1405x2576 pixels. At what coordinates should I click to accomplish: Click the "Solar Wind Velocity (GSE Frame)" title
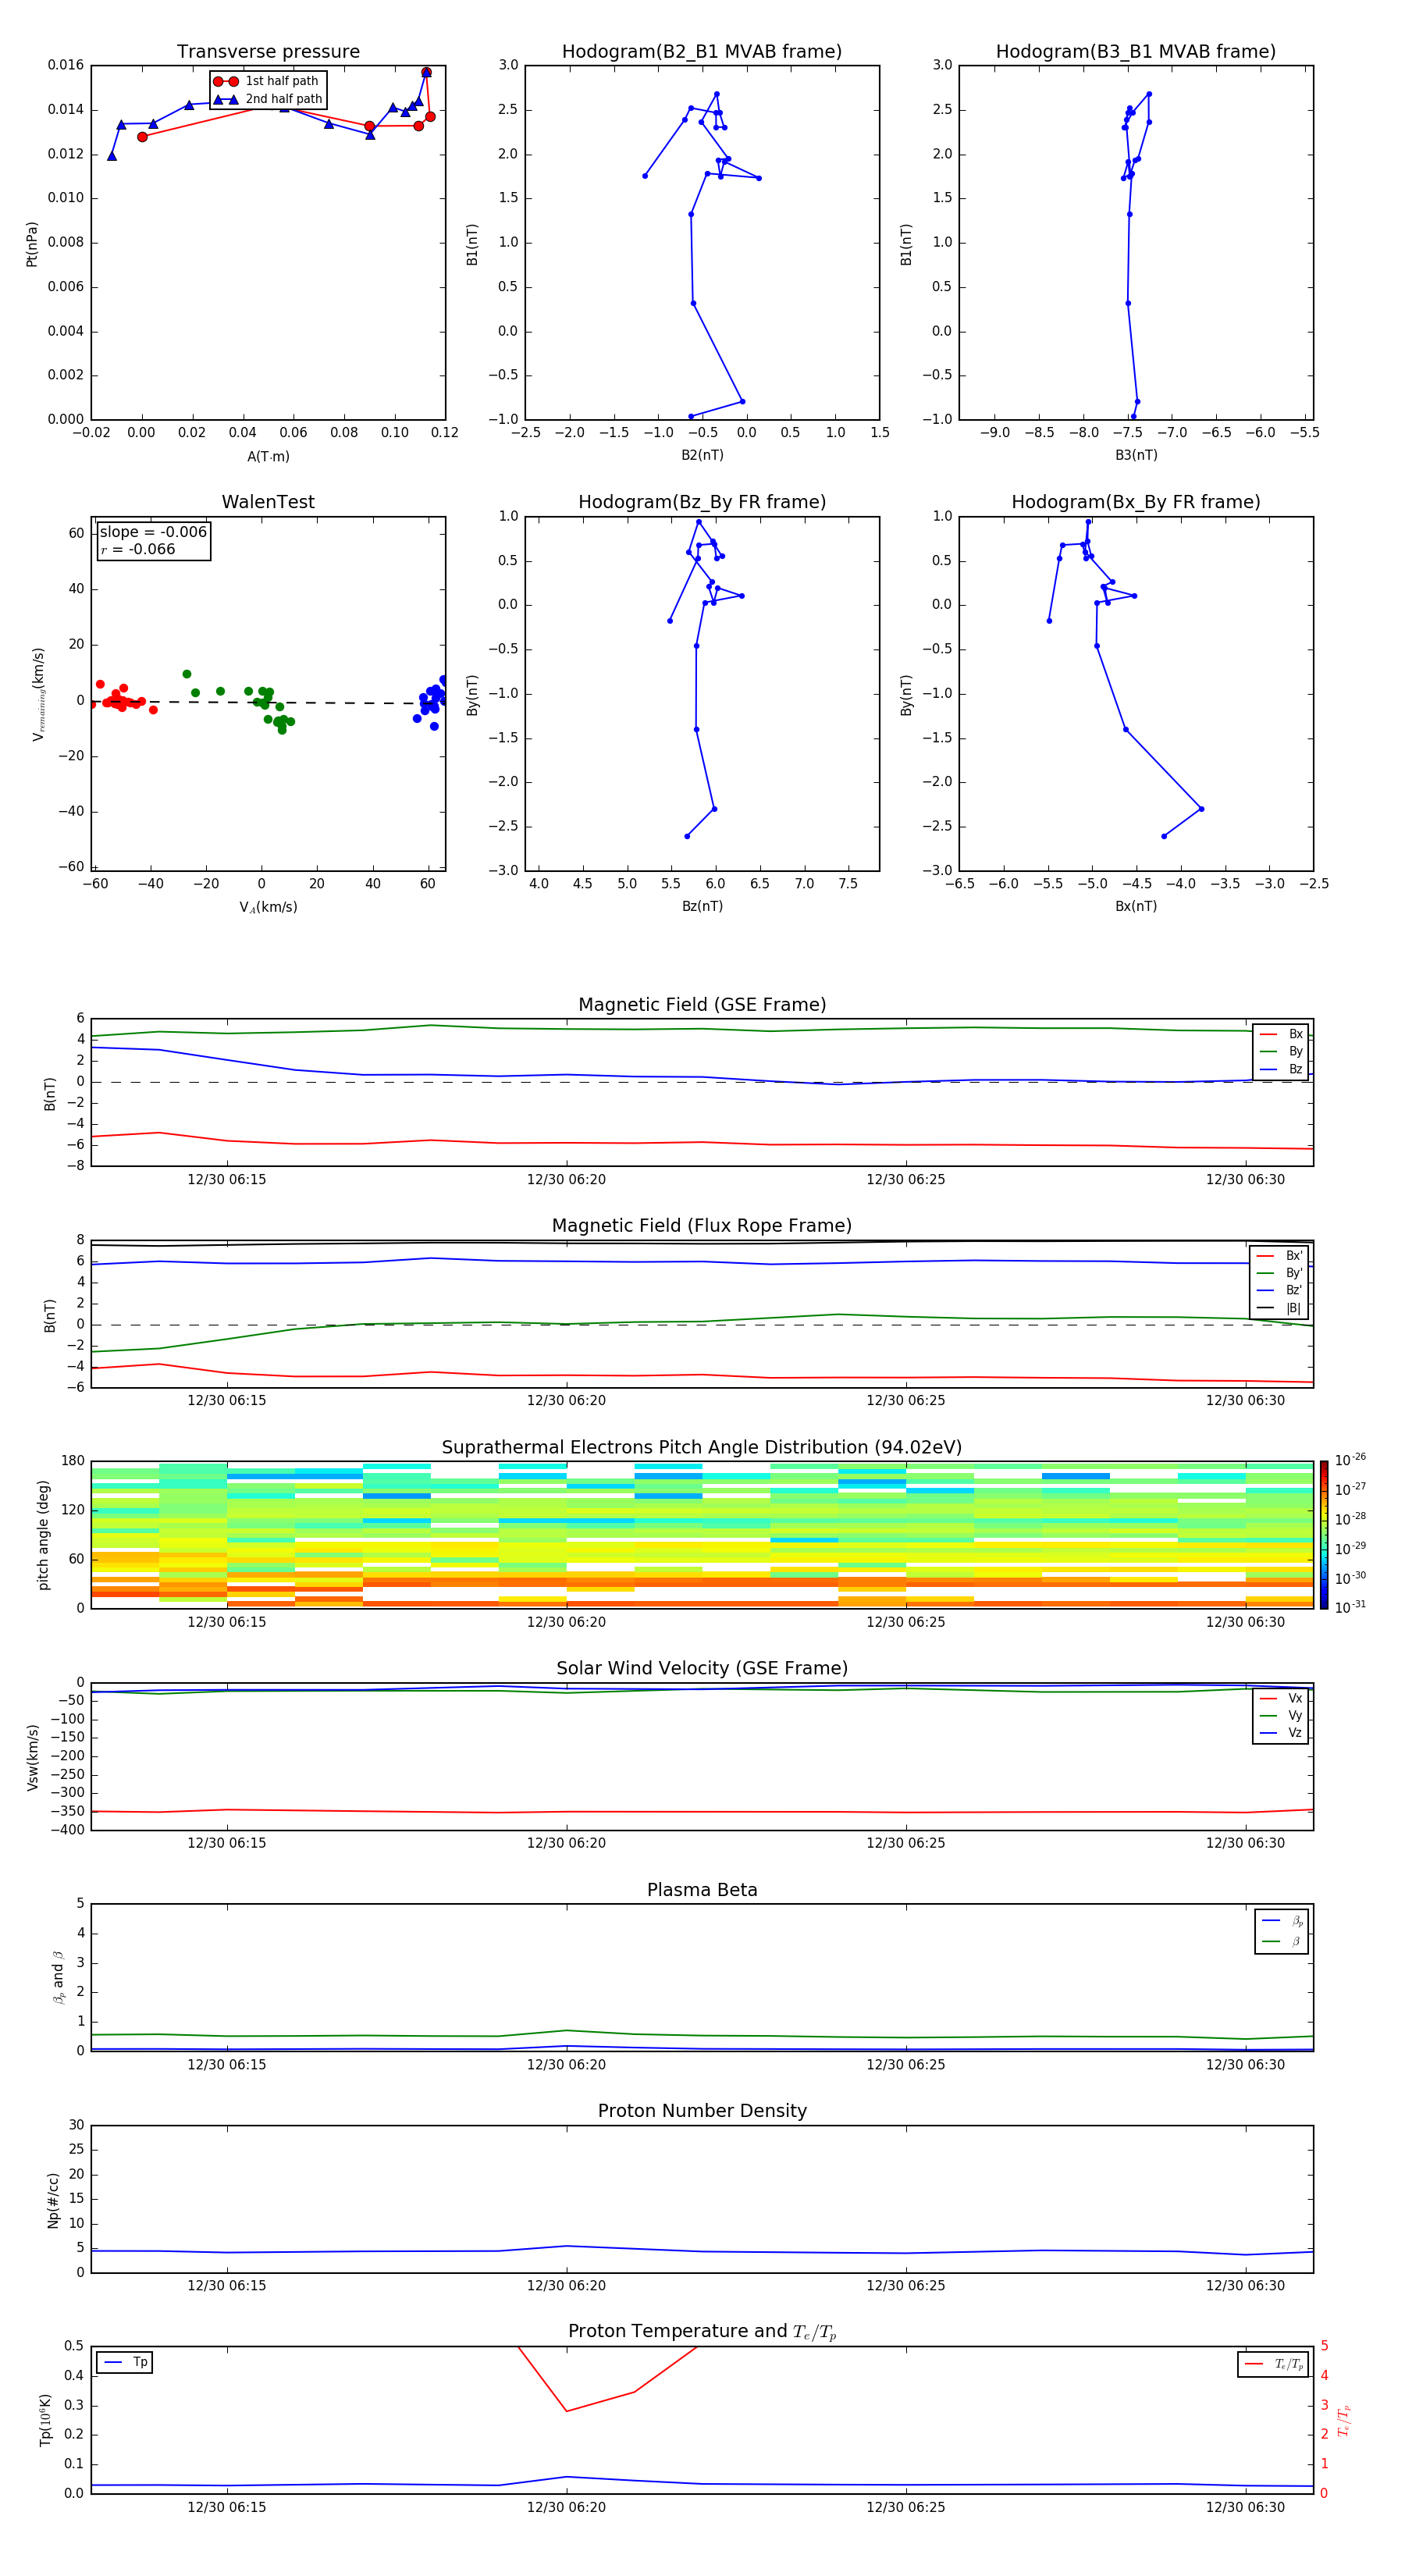pos(702,1668)
